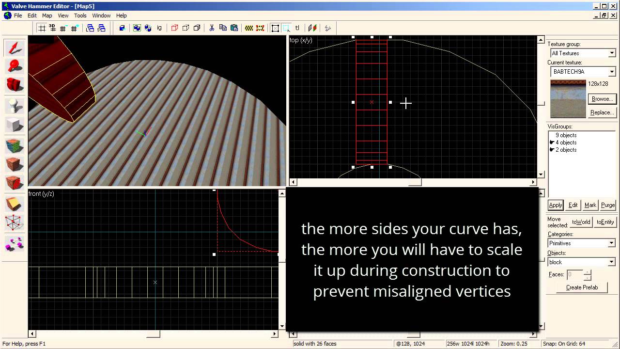Click the toWorld button
Viewport: 620px width, 349px height.
[581, 222]
